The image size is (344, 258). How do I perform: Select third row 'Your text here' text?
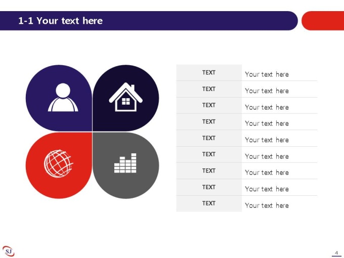267,107
